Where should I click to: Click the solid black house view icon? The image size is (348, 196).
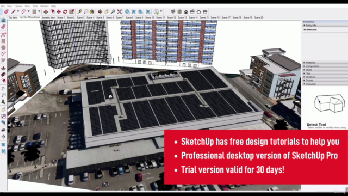click(186, 11)
